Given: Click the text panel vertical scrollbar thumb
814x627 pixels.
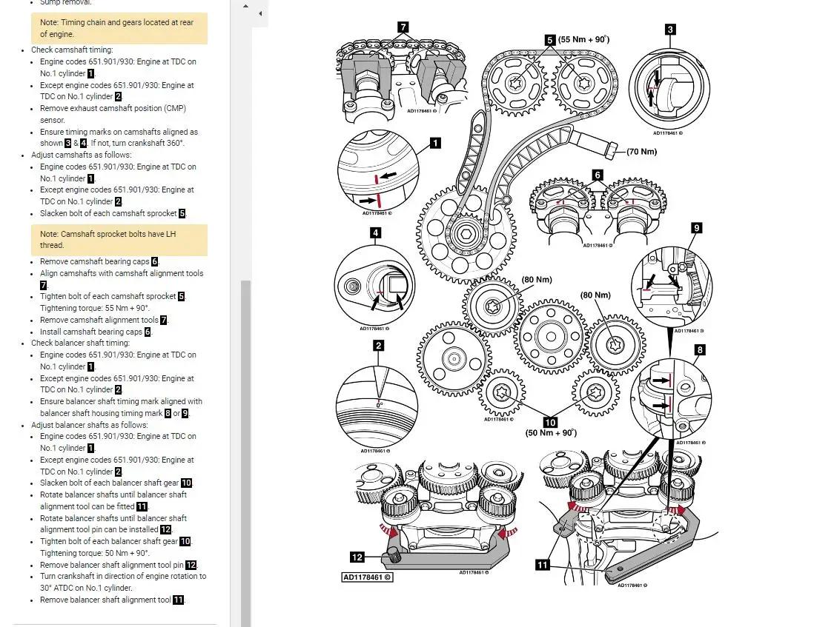Looking at the screenshot, I should (x=245, y=453).
